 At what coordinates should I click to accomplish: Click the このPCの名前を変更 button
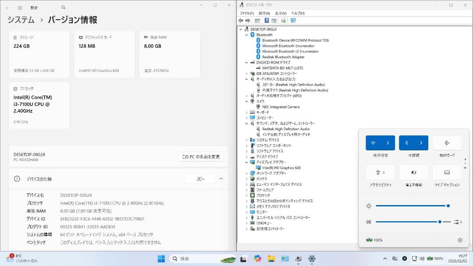coord(201,157)
